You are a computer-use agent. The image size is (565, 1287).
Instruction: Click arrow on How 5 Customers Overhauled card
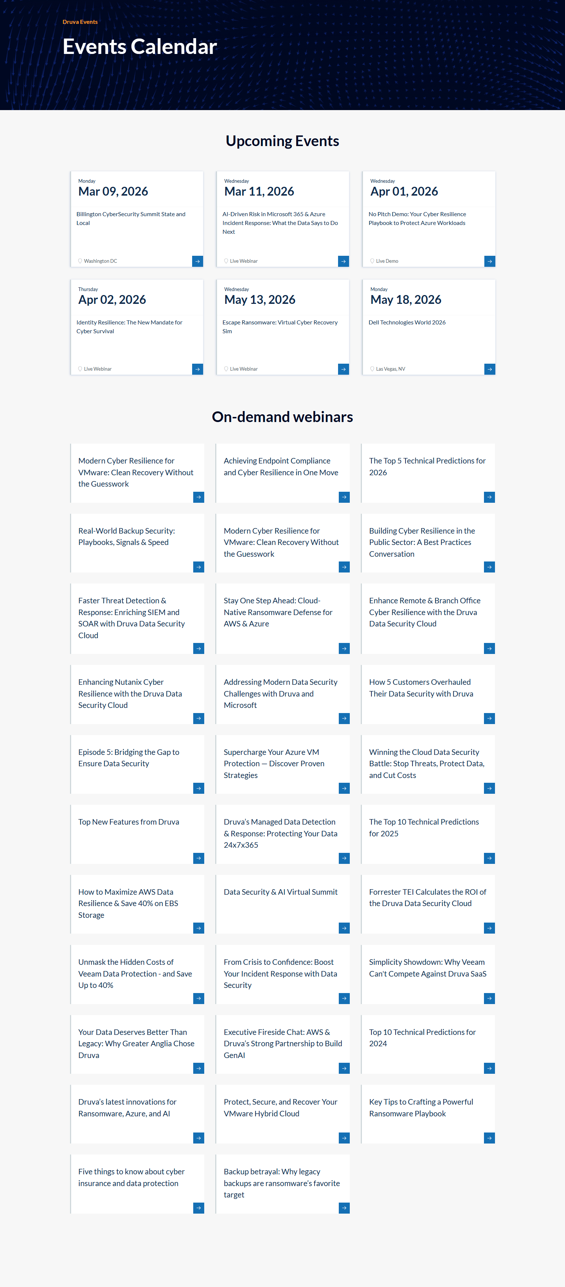(489, 719)
